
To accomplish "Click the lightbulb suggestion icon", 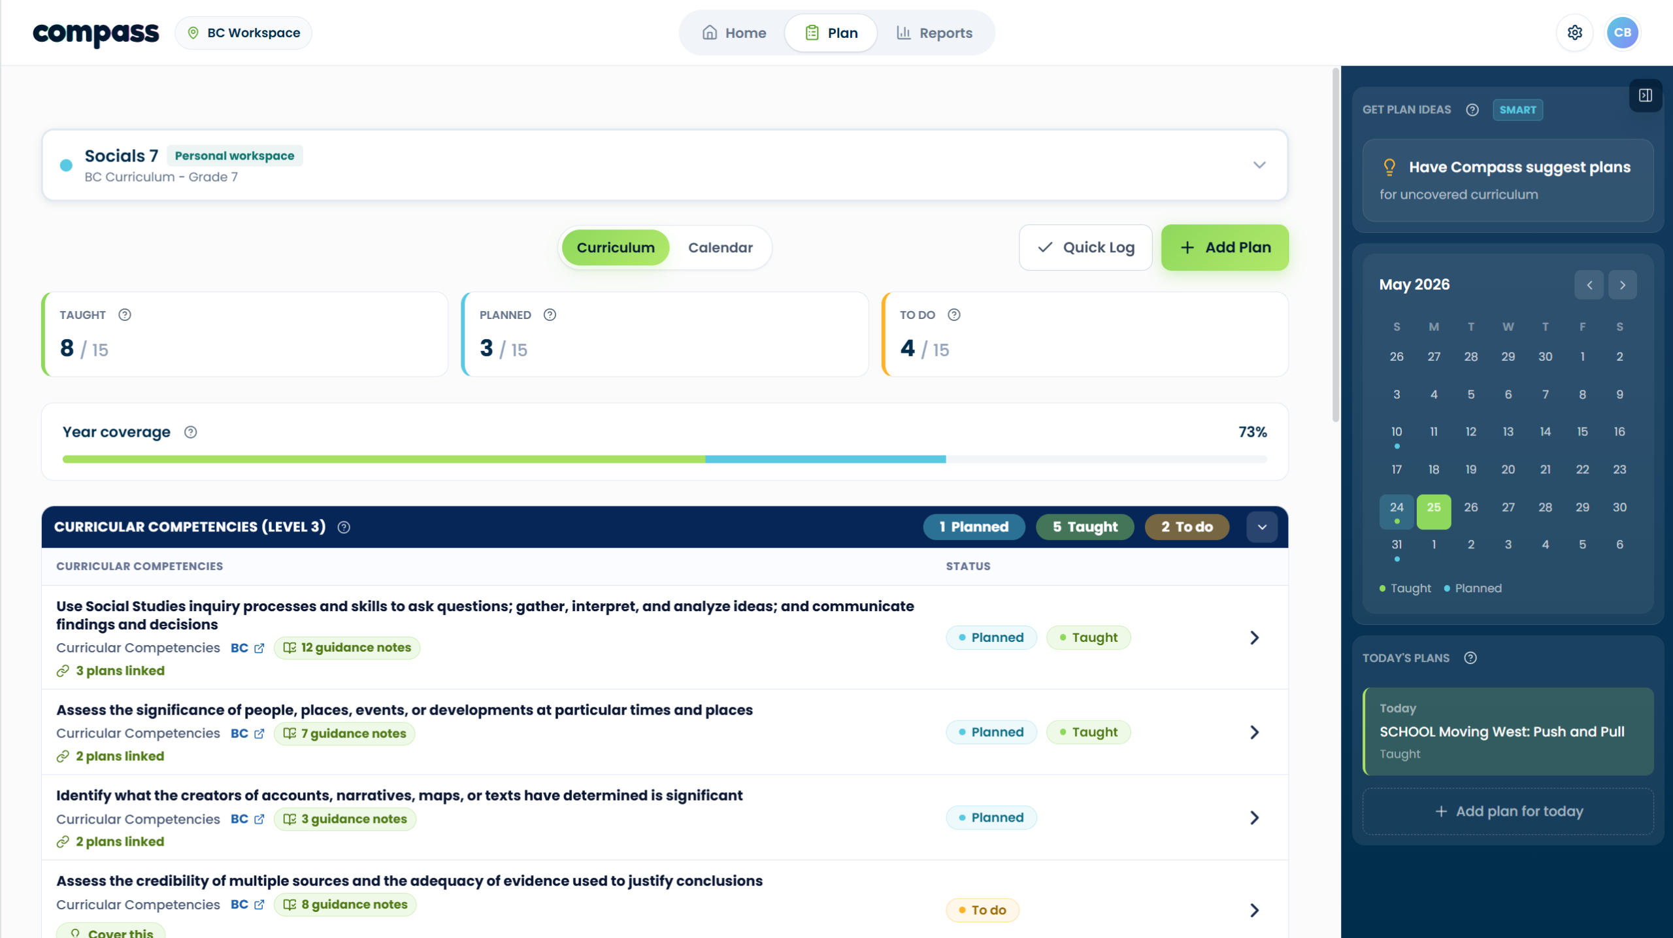I will point(1389,167).
